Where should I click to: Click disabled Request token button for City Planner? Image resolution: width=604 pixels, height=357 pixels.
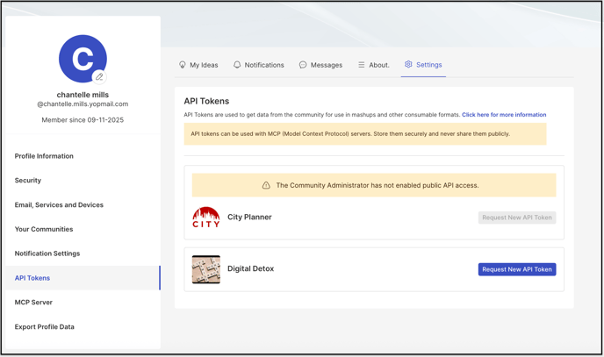[517, 218]
